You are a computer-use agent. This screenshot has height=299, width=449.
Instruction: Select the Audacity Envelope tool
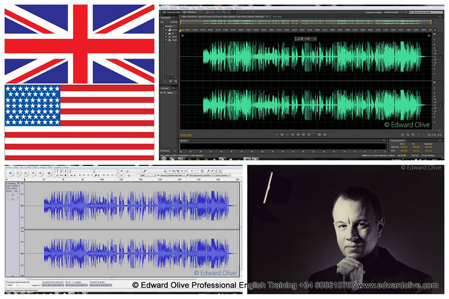61,171
